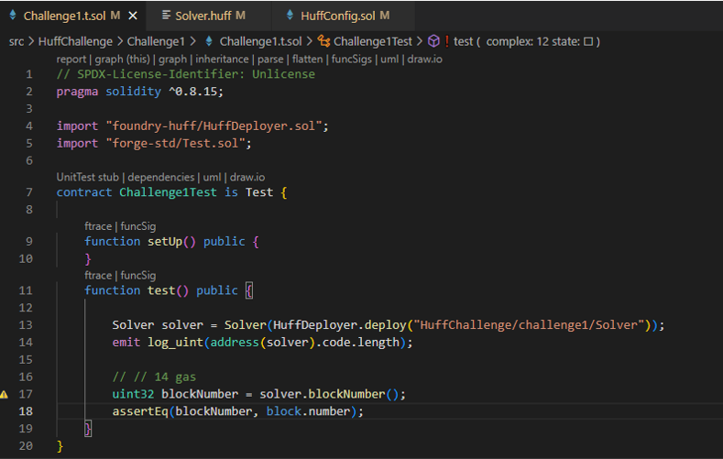Screen dimensions: 723x459
Task: Click the Challenge1Test class icon in breadcrumb
Action: (323, 41)
